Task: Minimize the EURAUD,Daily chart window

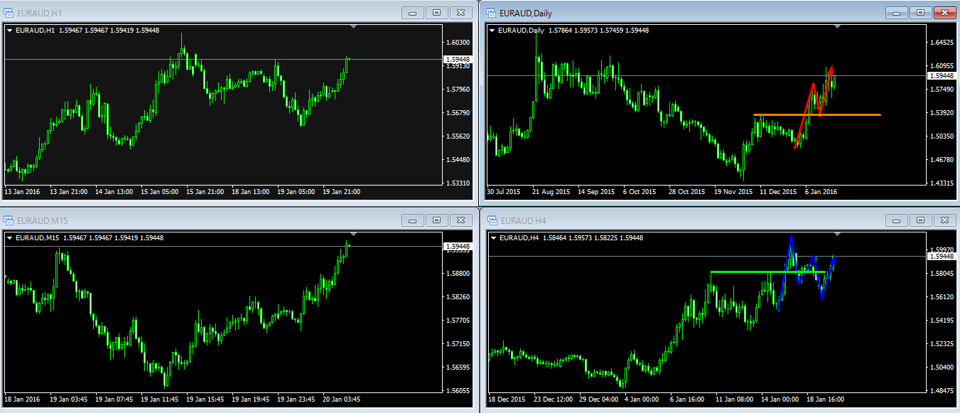Action: tap(896, 13)
